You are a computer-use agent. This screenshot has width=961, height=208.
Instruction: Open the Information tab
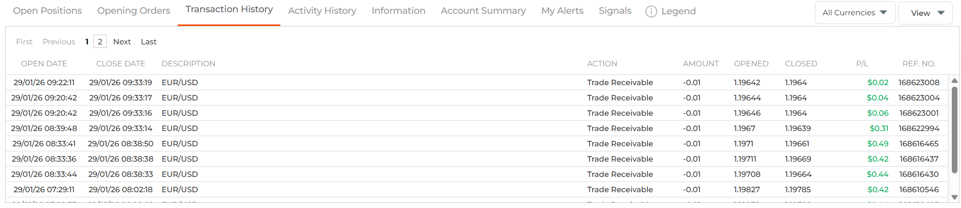[398, 11]
